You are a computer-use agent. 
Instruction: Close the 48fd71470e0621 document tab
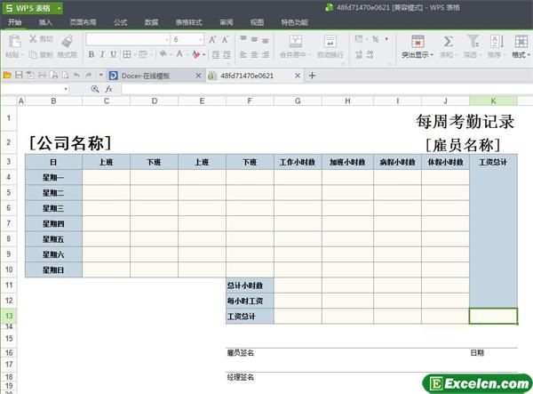pos(298,76)
